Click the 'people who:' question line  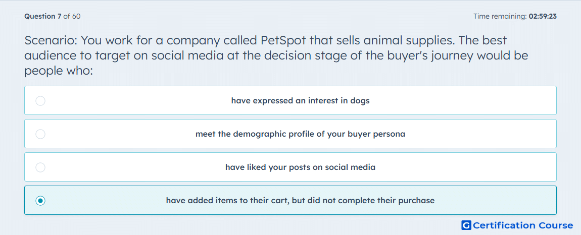point(58,71)
